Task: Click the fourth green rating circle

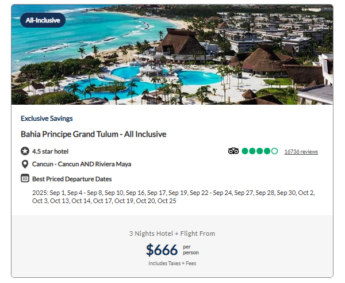Action: tap(267, 151)
